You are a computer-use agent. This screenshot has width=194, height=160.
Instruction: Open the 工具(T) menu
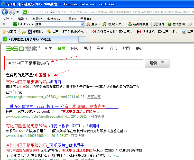pos(71,19)
